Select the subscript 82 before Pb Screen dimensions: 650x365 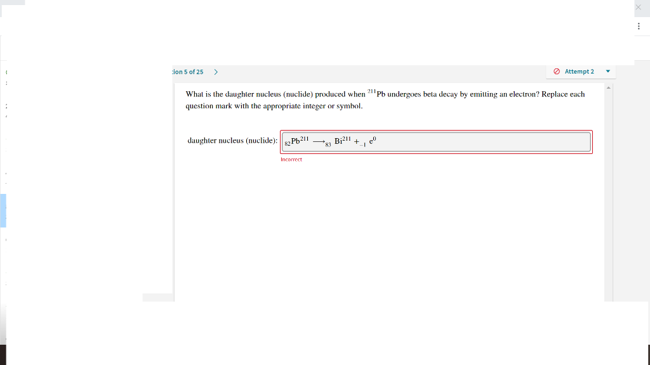[x=286, y=143]
